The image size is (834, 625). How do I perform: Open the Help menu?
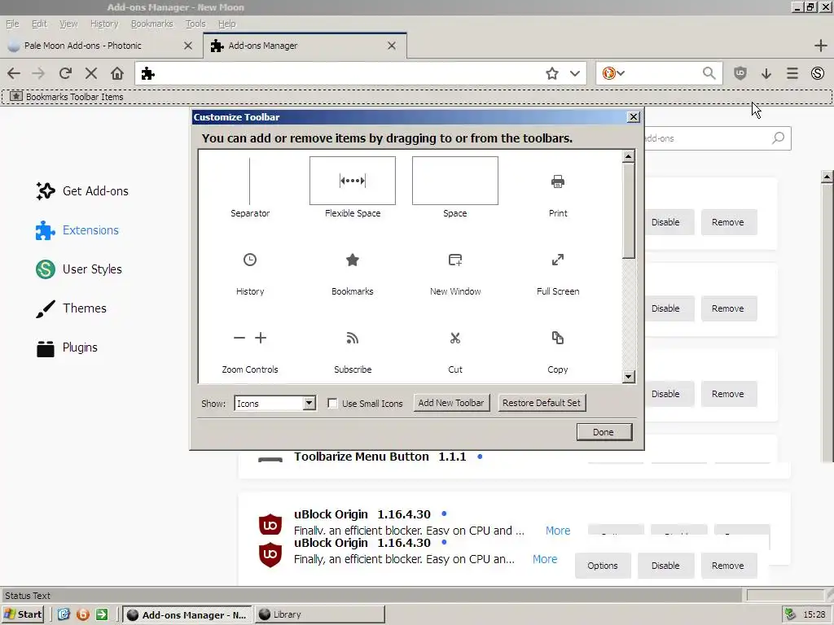226,24
